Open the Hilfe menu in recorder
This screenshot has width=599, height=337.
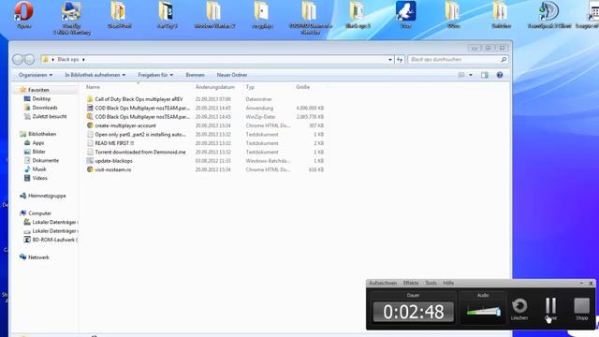(x=448, y=283)
